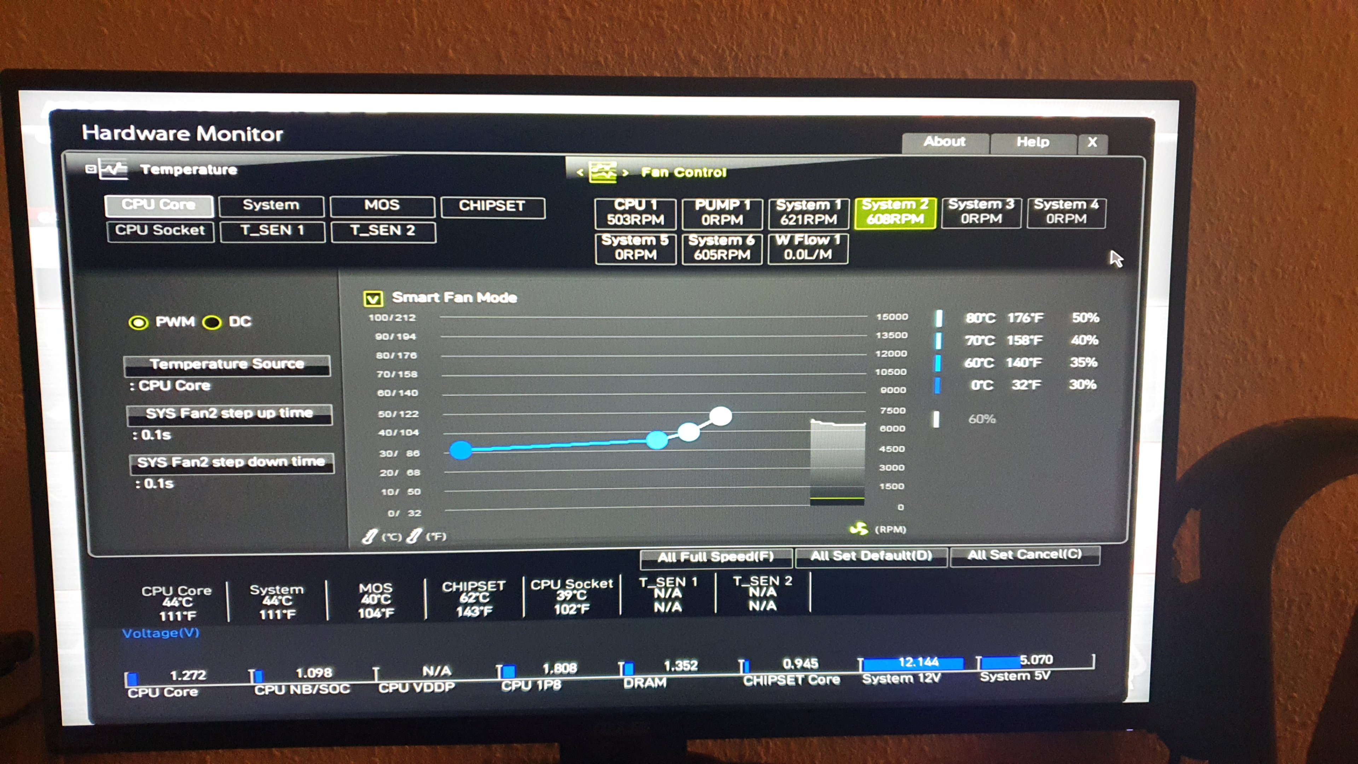The height and width of the screenshot is (764, 1358).
Task: Click the leftmost blue fan curve point
Action: [461, 450]
